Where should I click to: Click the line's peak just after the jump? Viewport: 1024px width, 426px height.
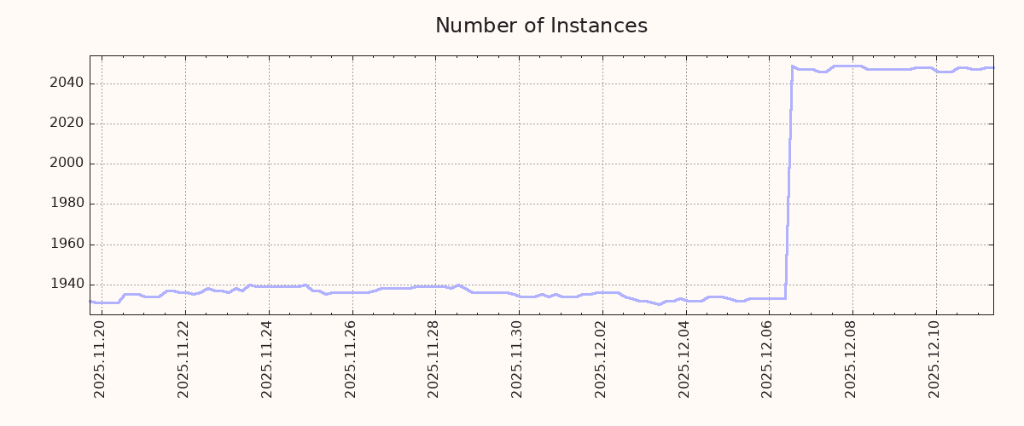[x=793, y=66]
